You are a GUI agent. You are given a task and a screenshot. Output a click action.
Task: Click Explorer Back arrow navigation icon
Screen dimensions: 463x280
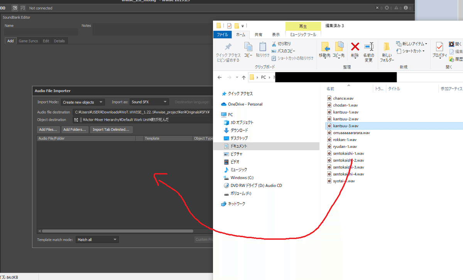220,77
